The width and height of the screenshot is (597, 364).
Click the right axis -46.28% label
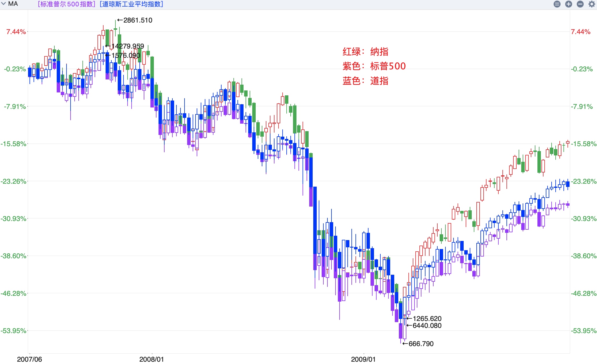point(584,294)
